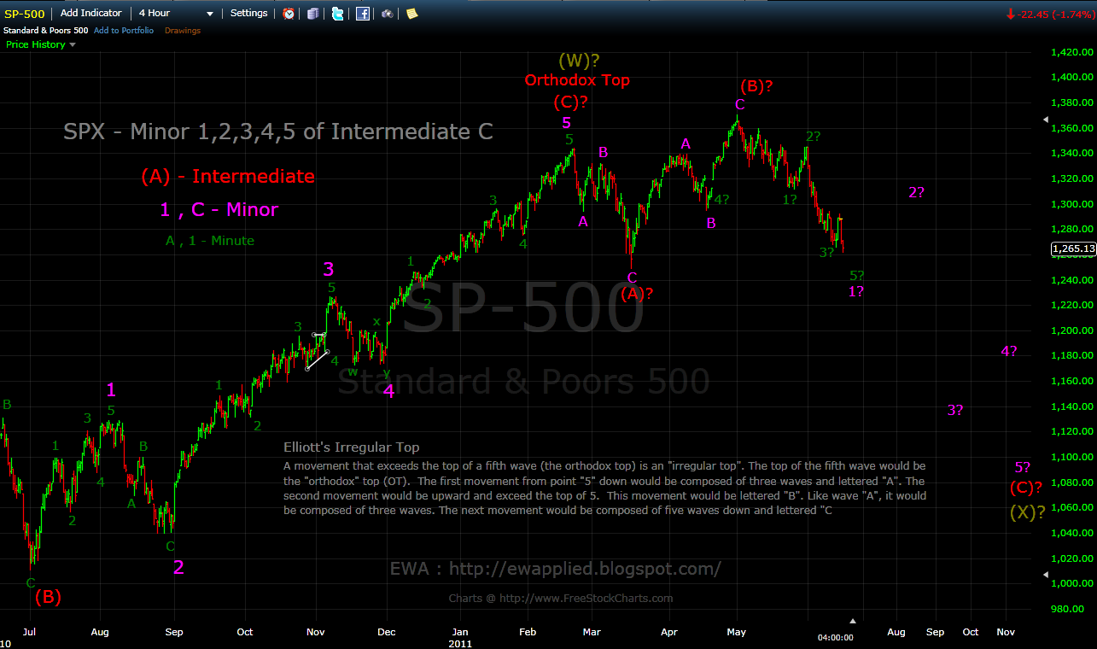The height and width of the screenshot is (649, 1097).
Task: Click the '(W)?' label at top
Action: pos(579,61)
